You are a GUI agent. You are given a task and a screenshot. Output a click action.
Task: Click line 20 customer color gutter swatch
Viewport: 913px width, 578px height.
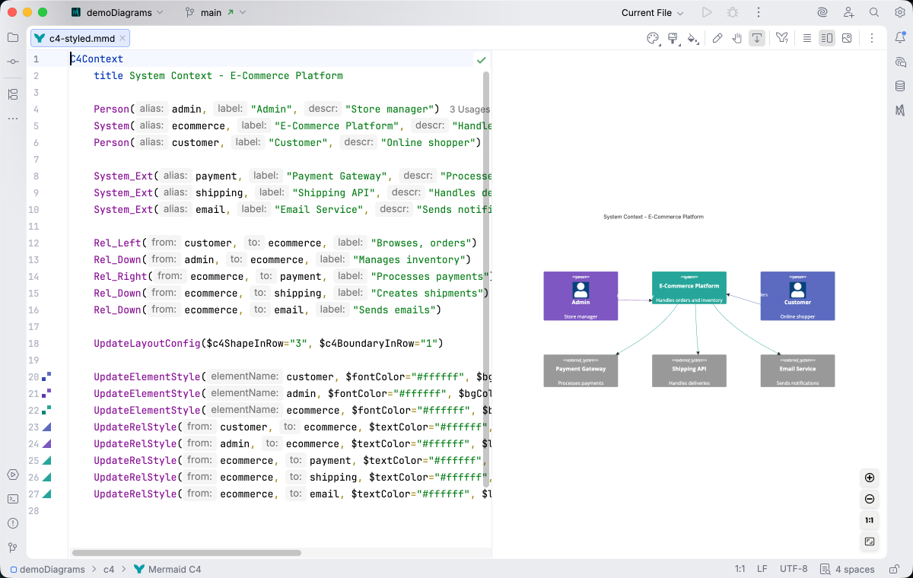click(46, 376)
